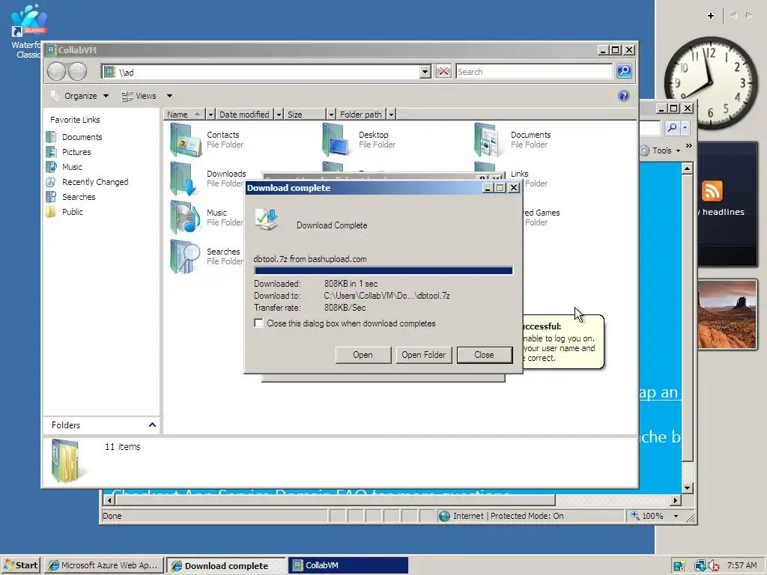Click the IE vertical scrollbar down arrow

(688, 488)
